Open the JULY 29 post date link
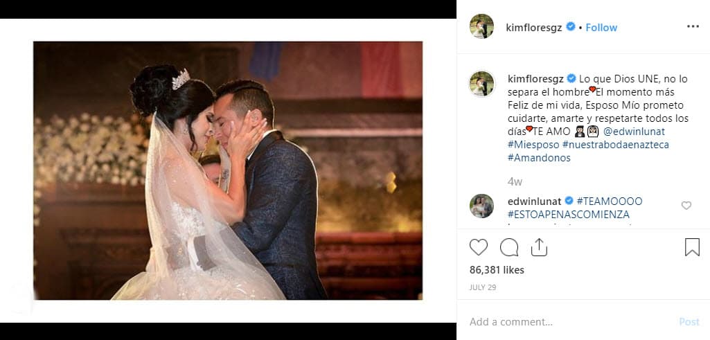The height and width of the screenshot is (340, 710). [483, 287]
